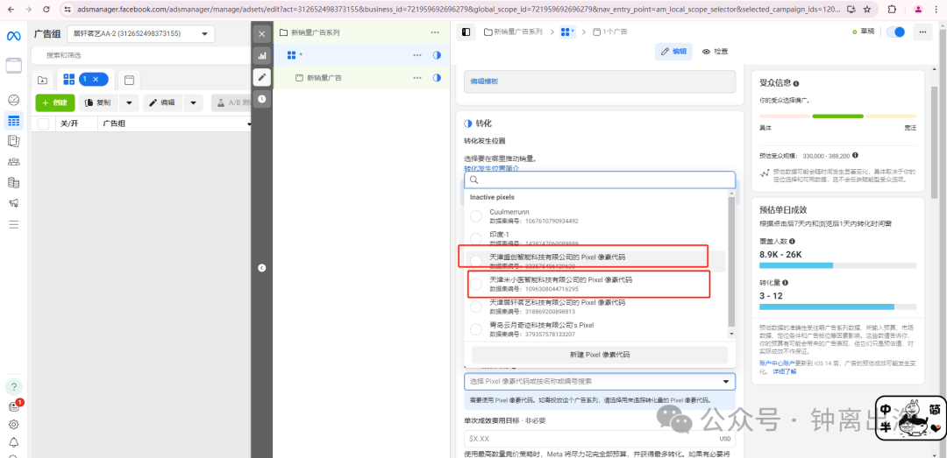Open the notification icon with red badge

pyautogui.click(x=14, y=406)
